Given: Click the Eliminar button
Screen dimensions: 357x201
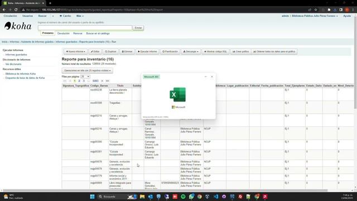Looking at the screenshot, I should pos(127,51).
